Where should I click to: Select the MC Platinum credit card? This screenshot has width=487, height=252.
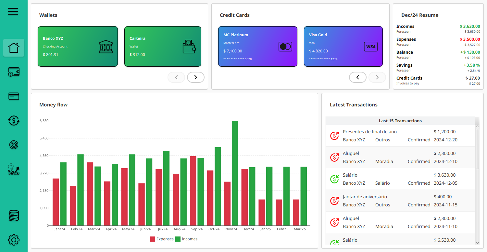(x=258, y=47)
